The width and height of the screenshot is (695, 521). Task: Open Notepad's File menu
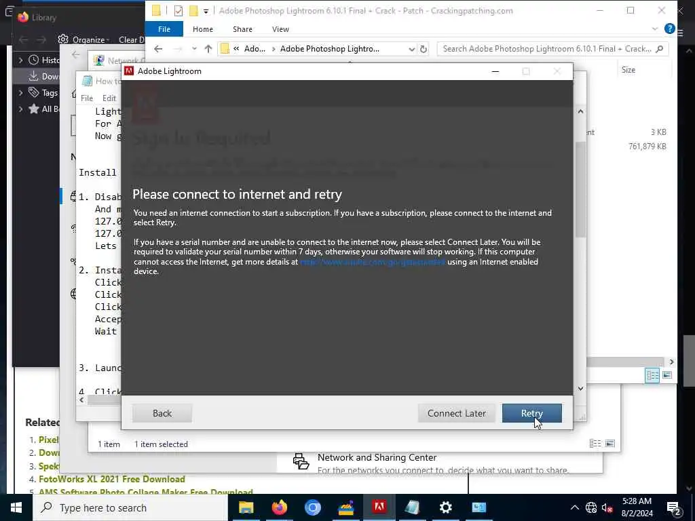[x=87, y=98]
